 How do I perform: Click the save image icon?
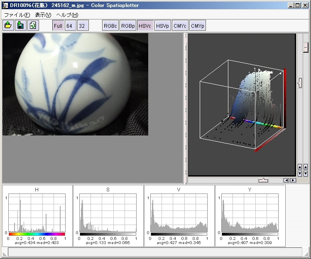point(20,26)
